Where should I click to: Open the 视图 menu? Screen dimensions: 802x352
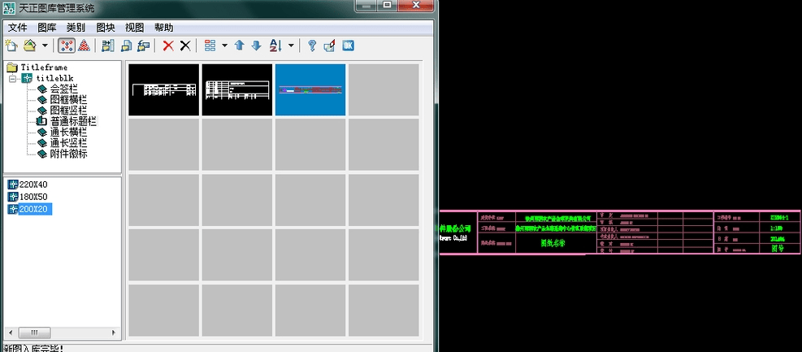point(135,28)
